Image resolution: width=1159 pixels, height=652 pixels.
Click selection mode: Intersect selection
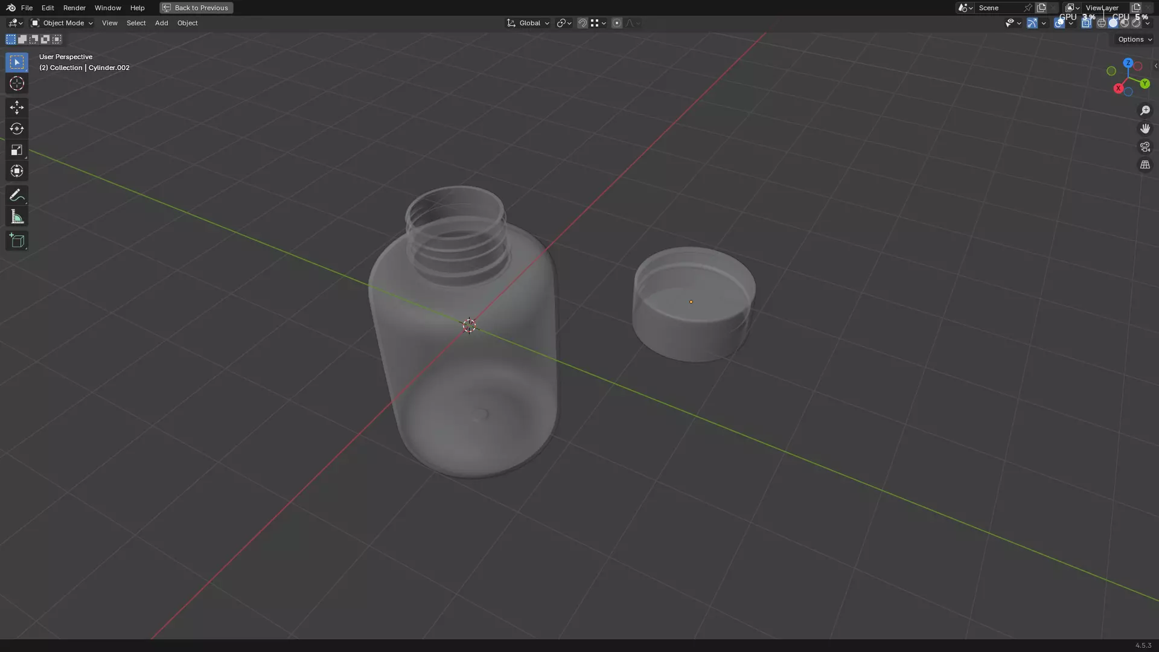pyautogui.click(x=57, y=39)
